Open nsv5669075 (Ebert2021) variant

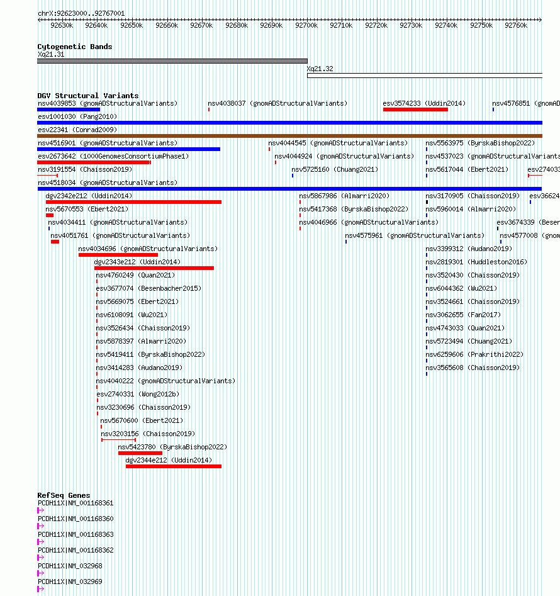(x=137, y=302)
